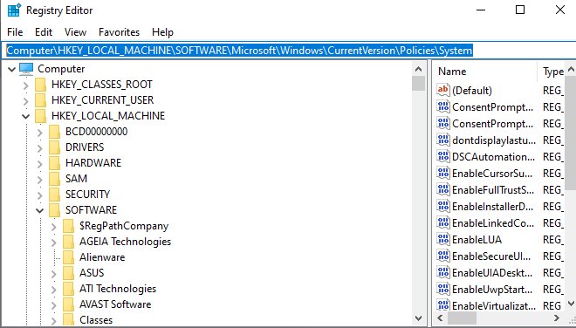
Task: Select the Alienware folder icon
Action: 68,257
